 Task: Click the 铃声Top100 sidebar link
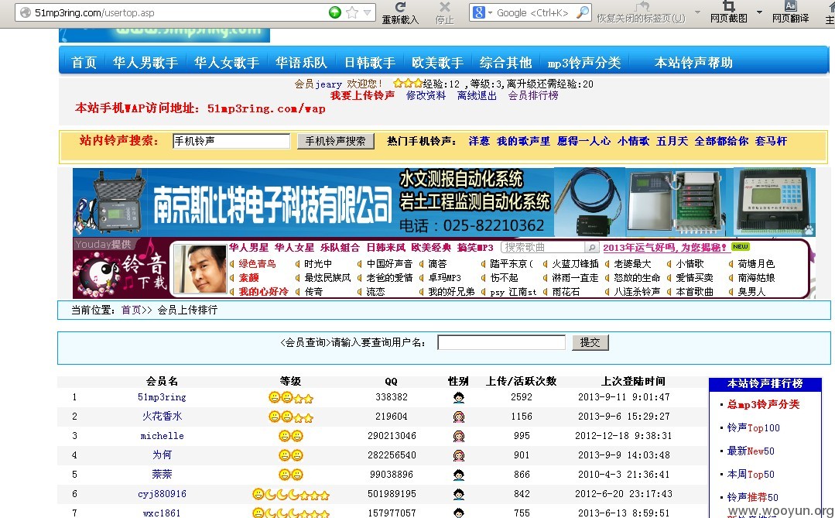point(753,428)
